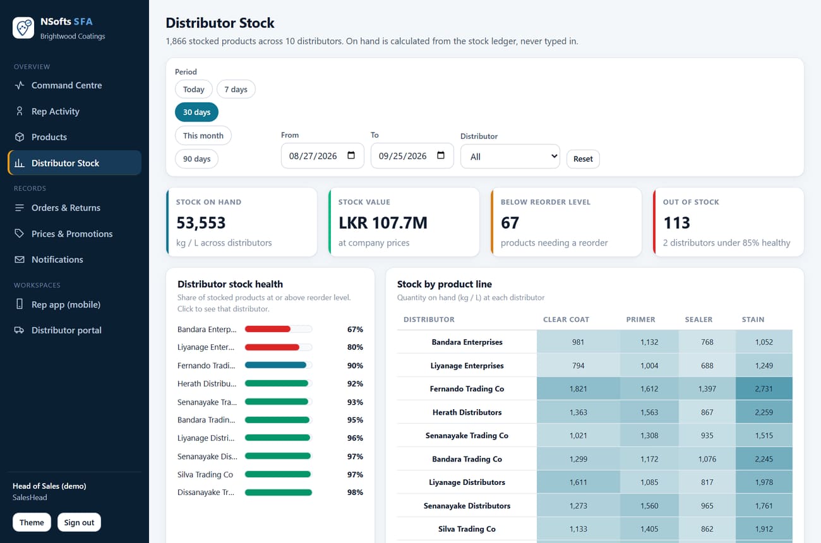821x543 pixels.
Task: Switch period to 90 days
Action: click(196, 159)
